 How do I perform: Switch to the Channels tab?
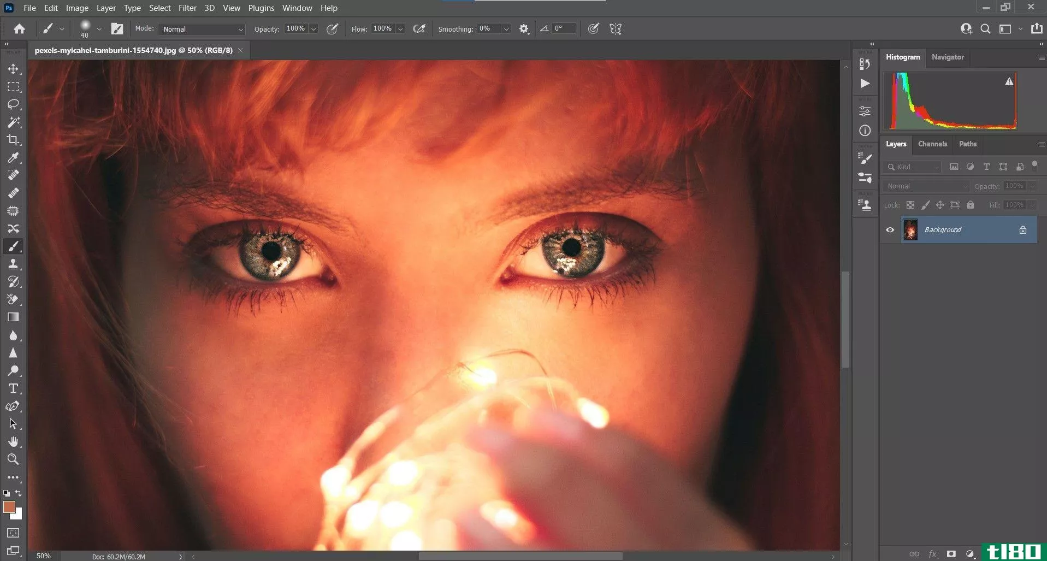click(932, 144)
